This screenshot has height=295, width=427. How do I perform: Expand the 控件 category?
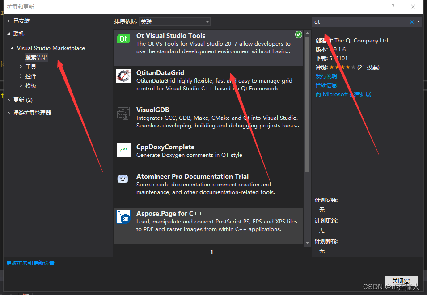tap(21, 76)
